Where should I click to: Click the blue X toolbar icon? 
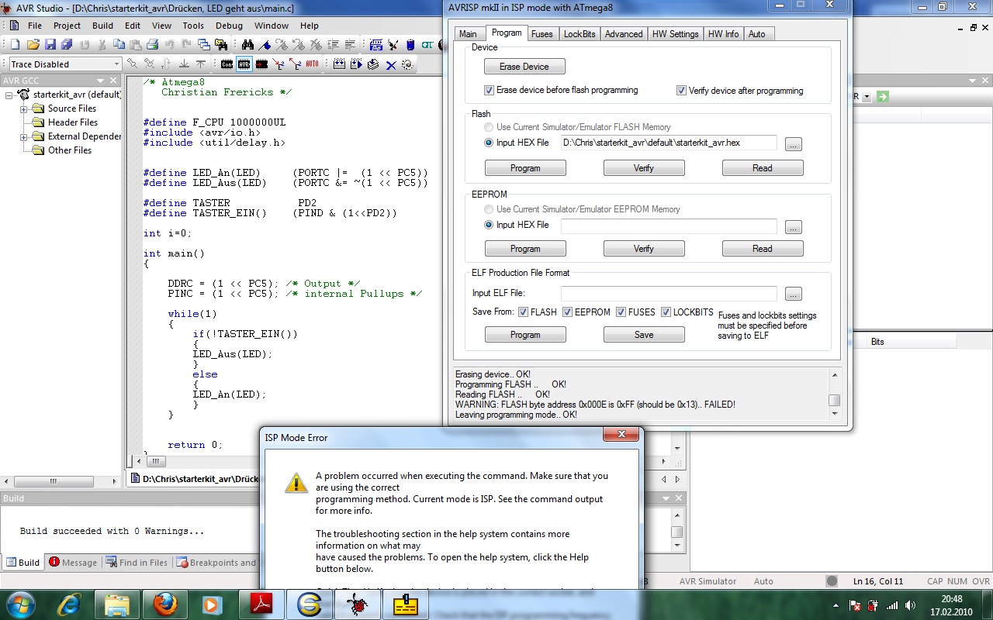coord(391,64)
